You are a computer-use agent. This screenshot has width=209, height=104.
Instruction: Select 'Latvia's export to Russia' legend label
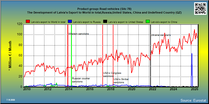(x=87, y=22)
